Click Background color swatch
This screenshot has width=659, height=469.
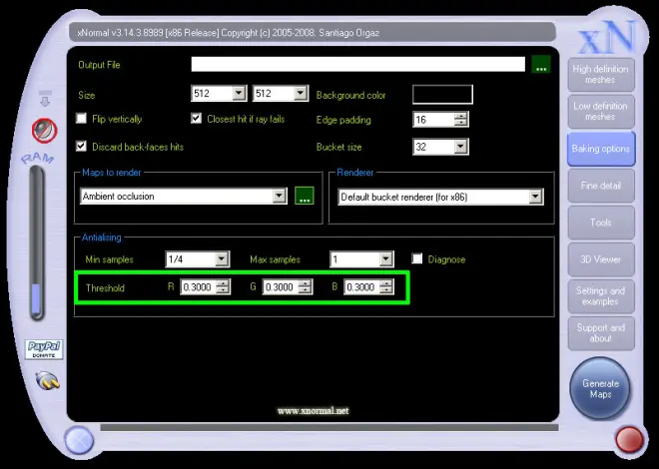click(x=442, y=95)
